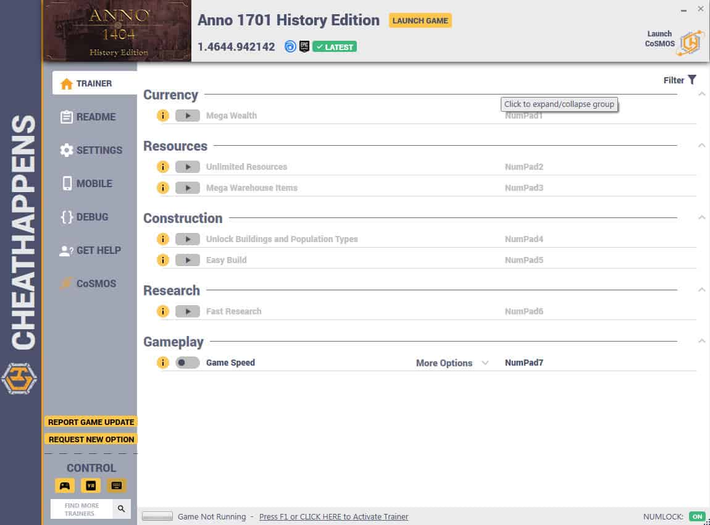
Task: Click NumPad2 hotkey for Unlimited Resources
Action: 524,167
